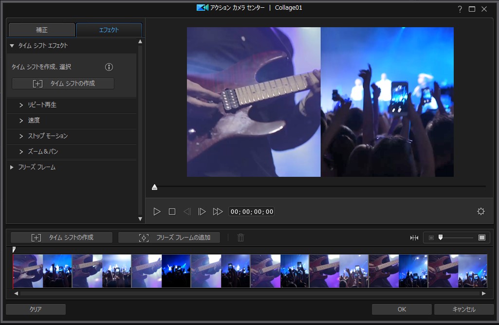Click the Play button in preview controls
Viewport: 499px width, 325px height.
[157, 212]
